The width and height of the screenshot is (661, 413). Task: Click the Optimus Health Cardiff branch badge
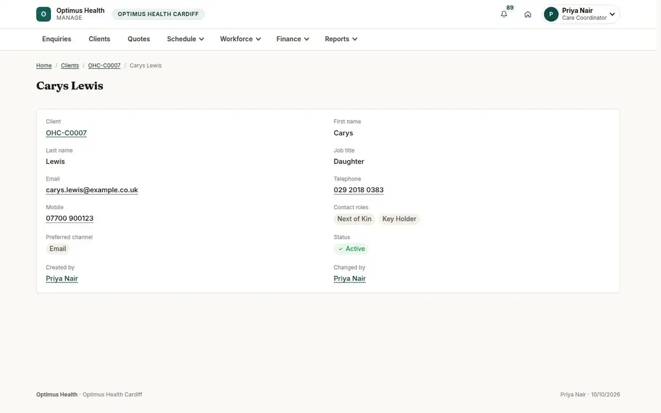tap(158, 14)
